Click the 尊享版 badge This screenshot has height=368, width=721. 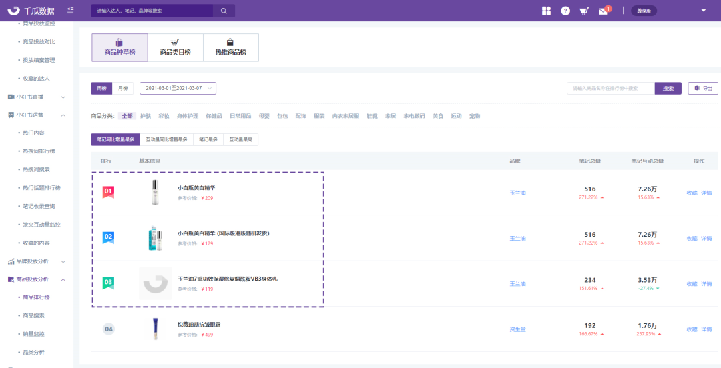pyautogui.click(x=644, y=11)
